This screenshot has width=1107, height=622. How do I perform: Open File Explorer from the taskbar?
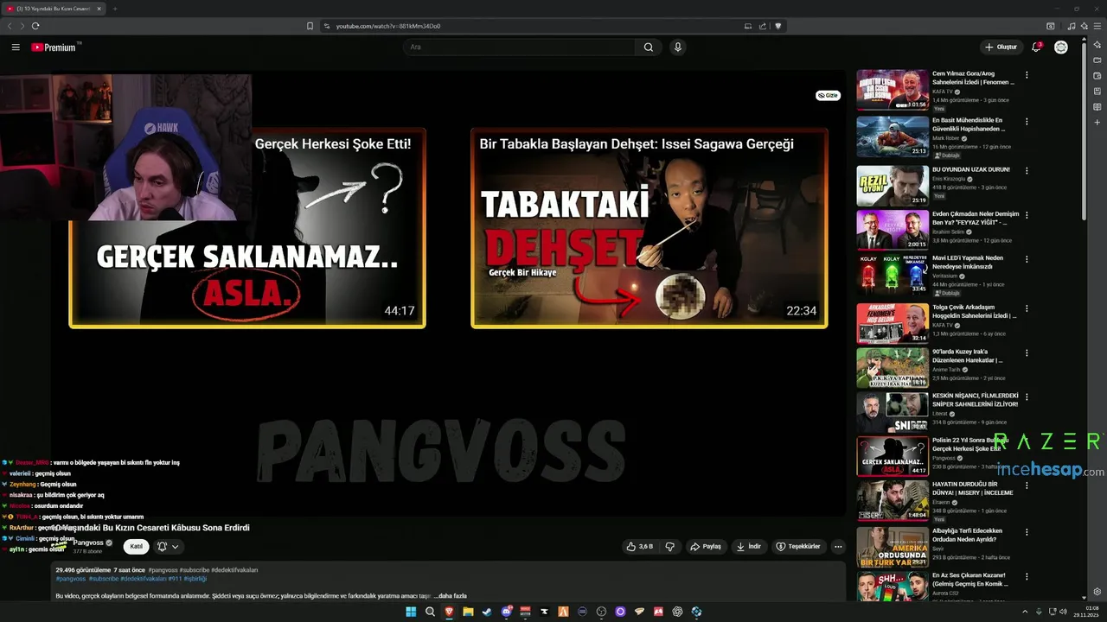(468, 612)
